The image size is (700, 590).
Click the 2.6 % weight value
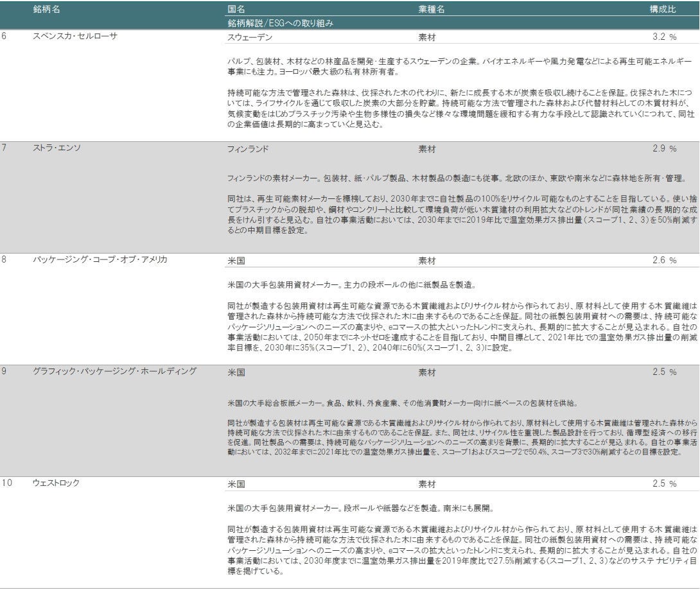tap(664, 261)
